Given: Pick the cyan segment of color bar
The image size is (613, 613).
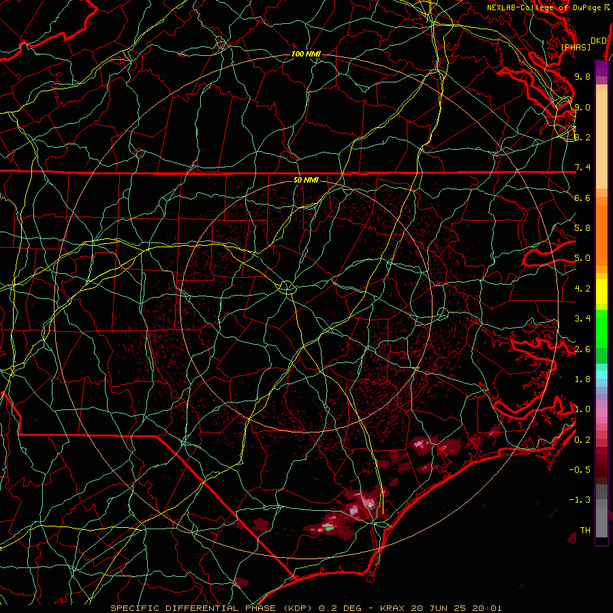Looking at the screenshot, I should 601,374.
